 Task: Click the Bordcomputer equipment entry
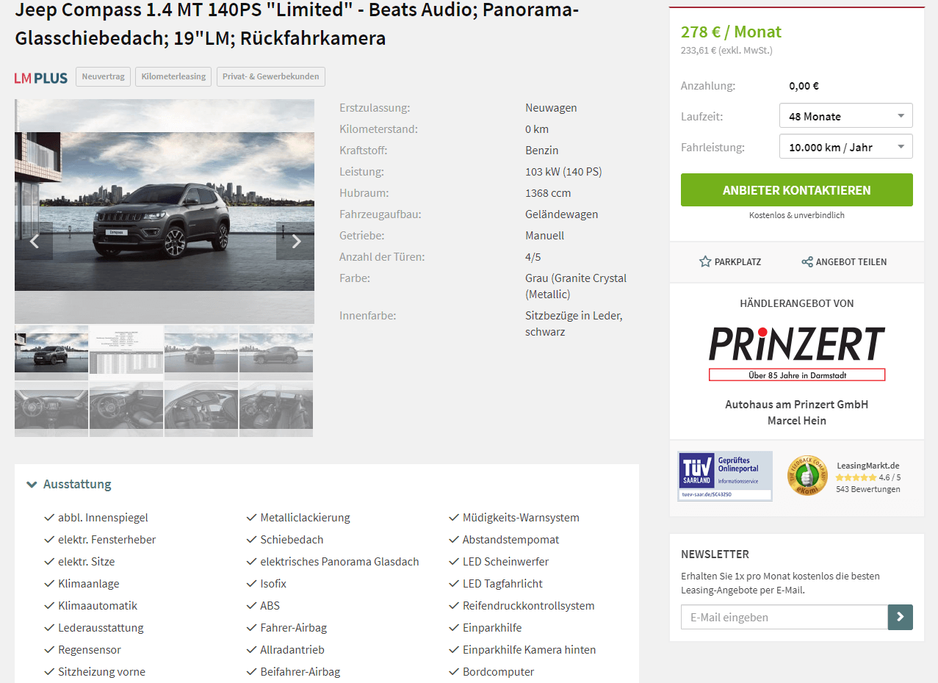[x=498, y=672]
